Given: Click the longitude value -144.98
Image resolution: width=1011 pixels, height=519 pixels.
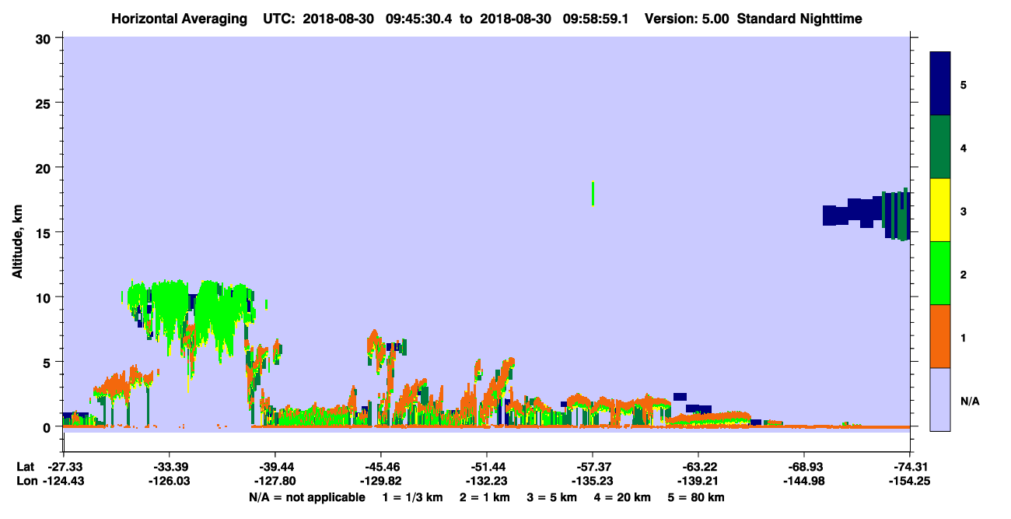Looking at the screenshot, I should click(804, 481).
